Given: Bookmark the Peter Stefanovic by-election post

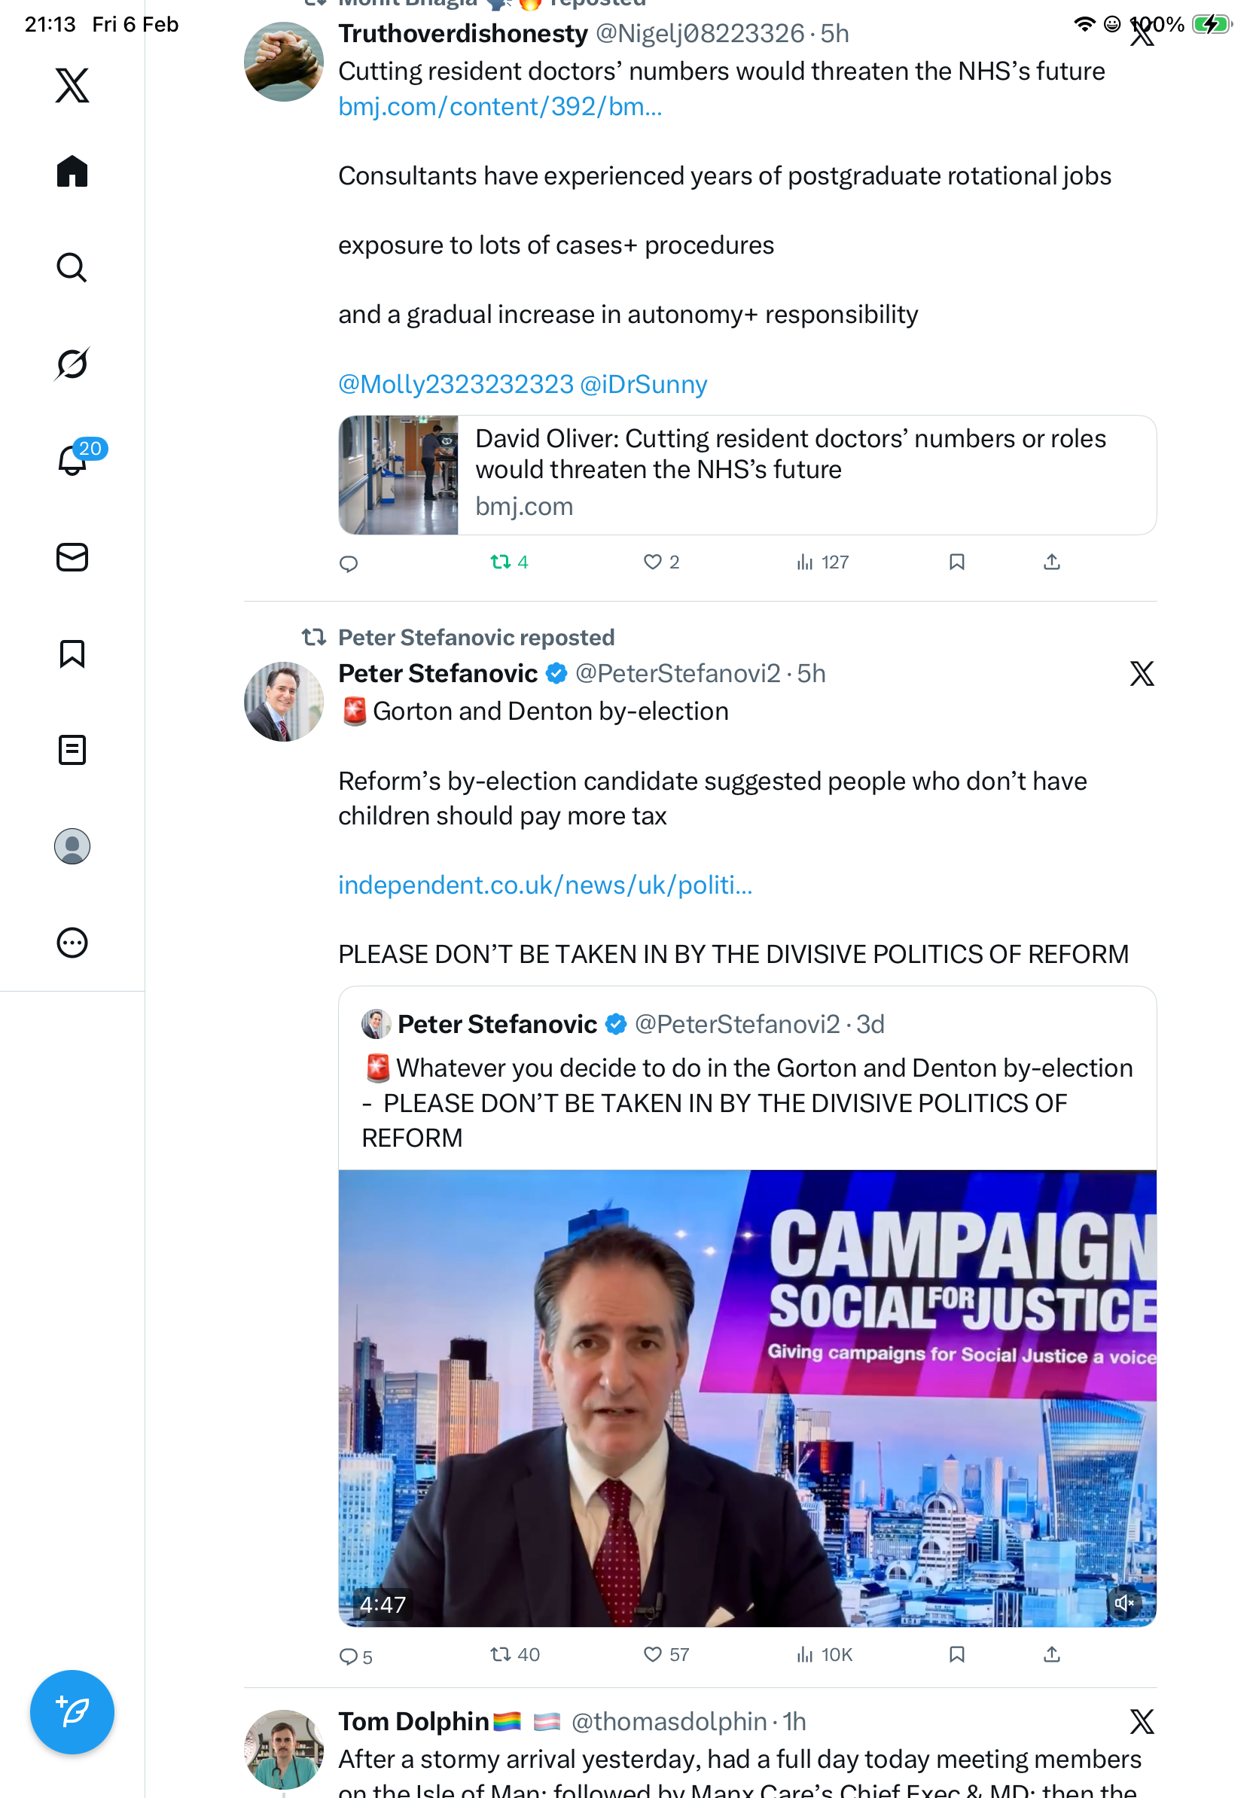Looking at the screenshot, I should click(x=956, y=1654).
